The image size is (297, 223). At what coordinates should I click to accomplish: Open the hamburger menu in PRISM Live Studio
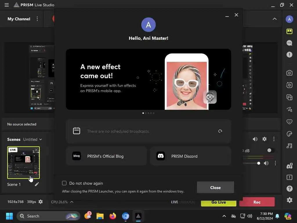pos(7,5)
